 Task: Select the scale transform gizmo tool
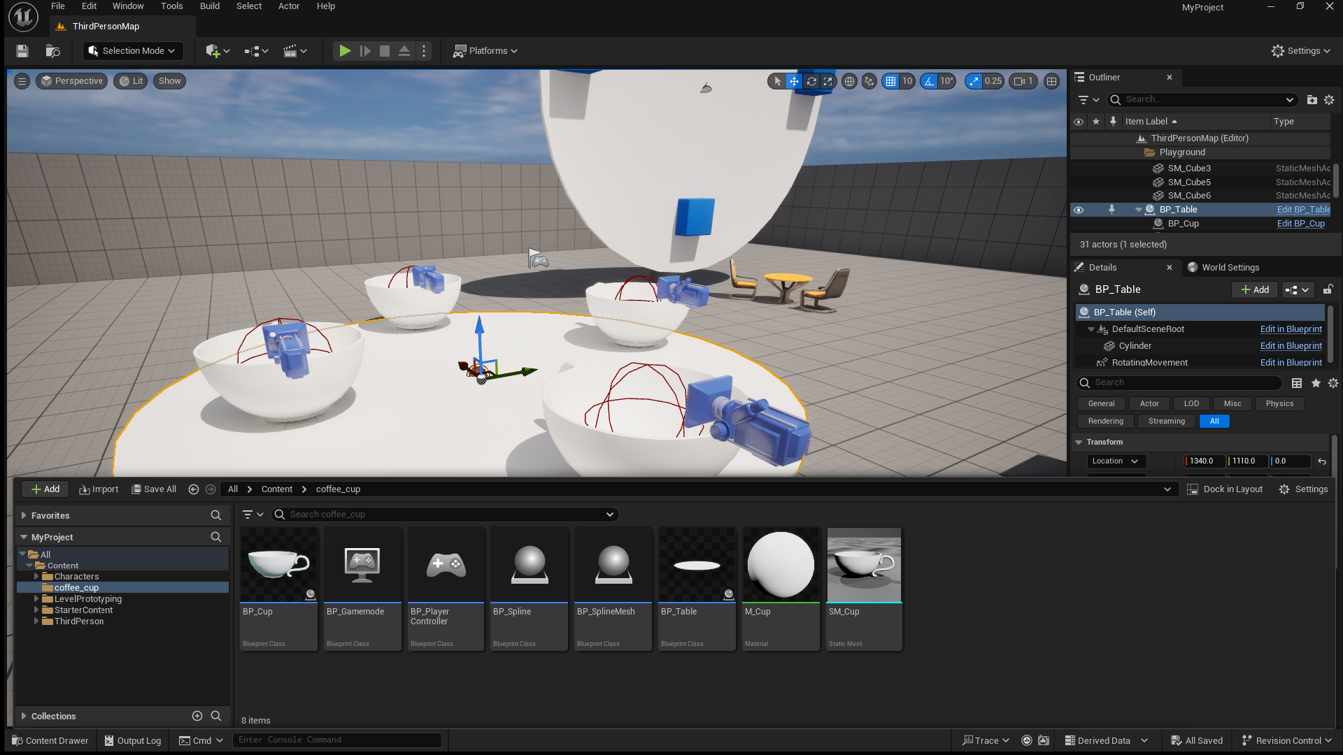(828, 81)
